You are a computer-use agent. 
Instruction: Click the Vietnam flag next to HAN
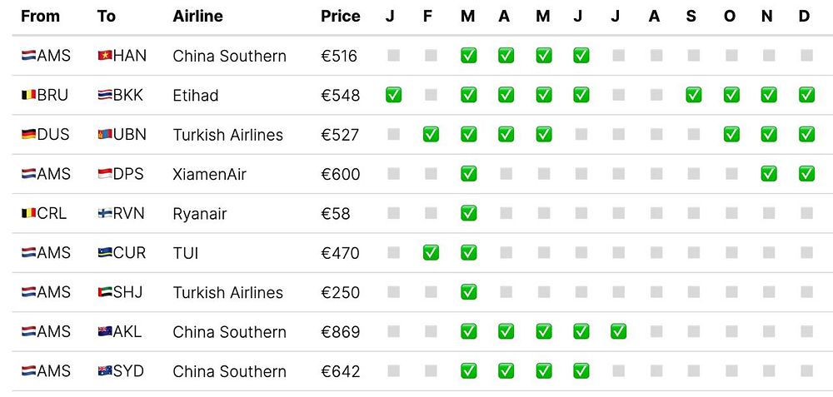pyautogui.click(x=104, y=56)
